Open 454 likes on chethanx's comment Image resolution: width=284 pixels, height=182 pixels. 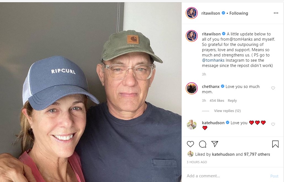tap(217, 101)
